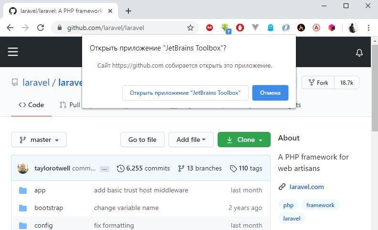Click the 18.7k fork count
Image resolution: width=378 pixels, height=230 pixels.
pyautogui.click(x=346, y=82)
